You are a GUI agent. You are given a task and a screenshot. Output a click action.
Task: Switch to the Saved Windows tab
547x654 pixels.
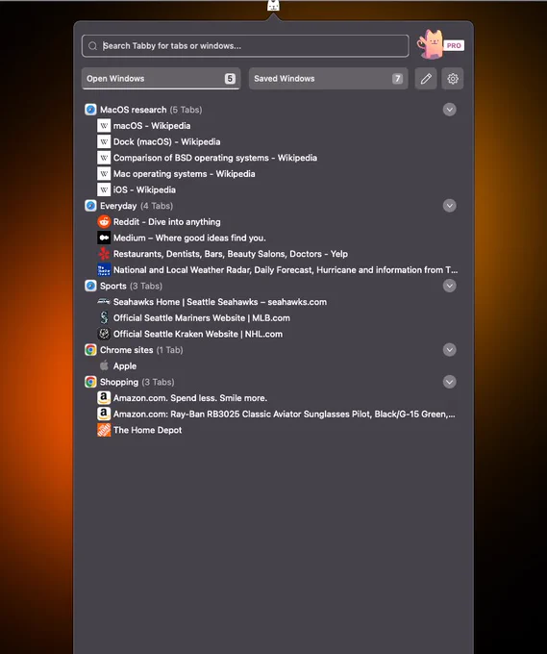[x=328, y=79]
